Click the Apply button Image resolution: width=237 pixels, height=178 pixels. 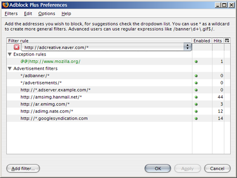pyautogui.click(x=188, y=169)
